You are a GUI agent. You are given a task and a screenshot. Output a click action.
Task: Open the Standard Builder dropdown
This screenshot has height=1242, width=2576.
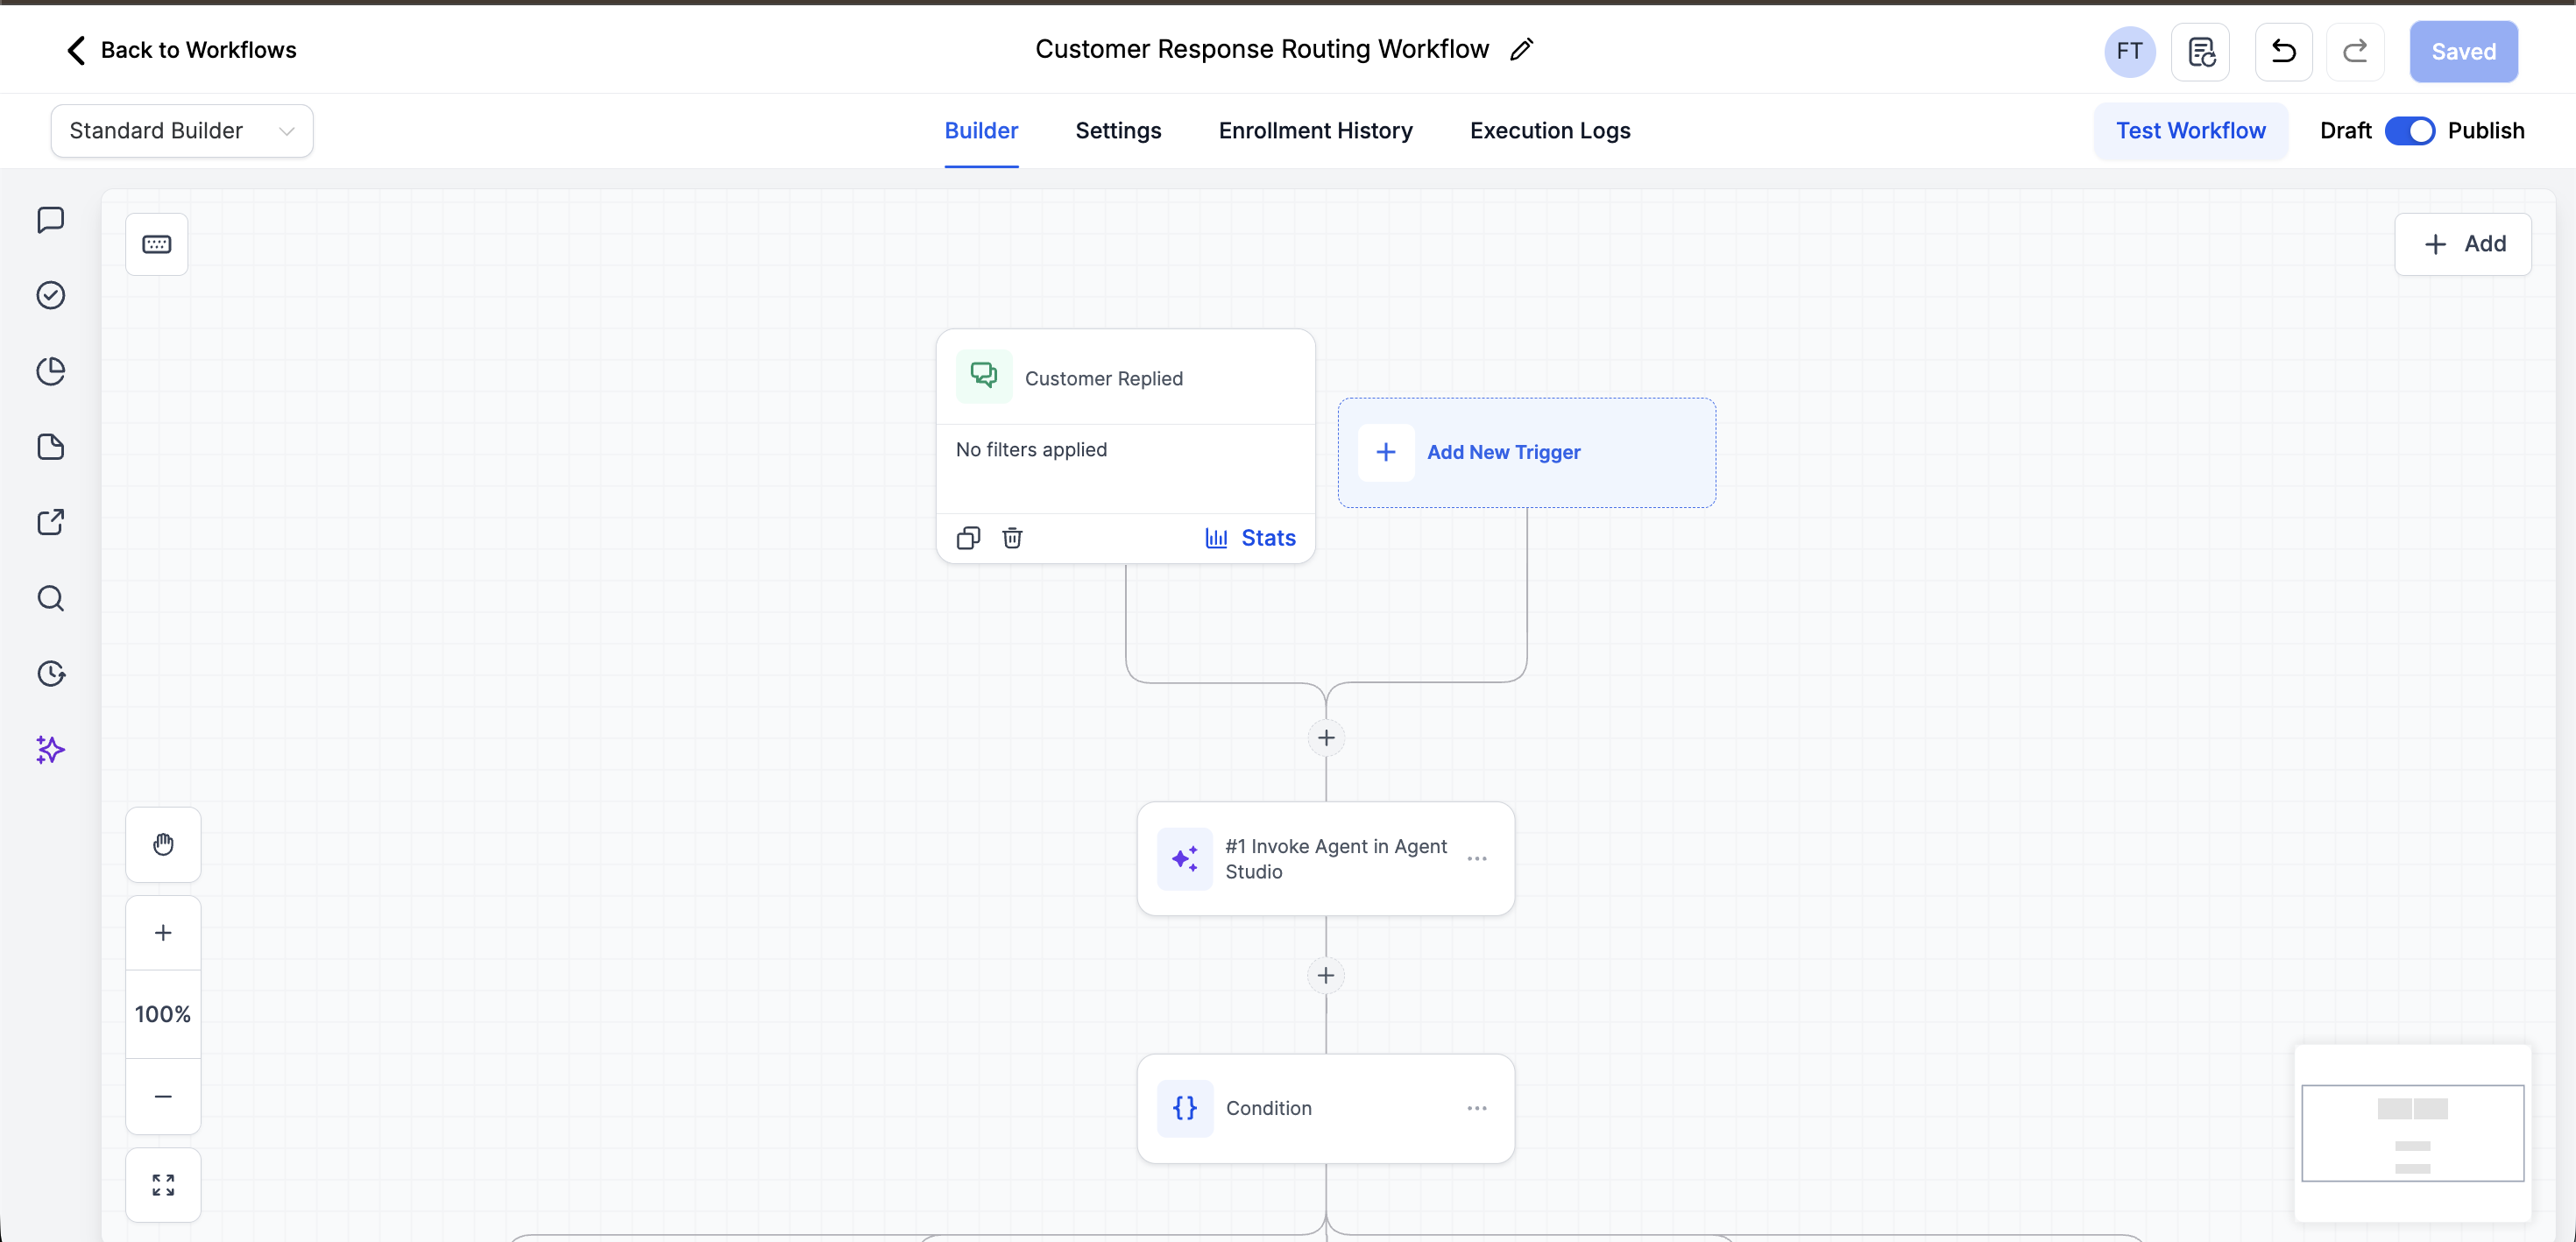[x=182, y=131]
